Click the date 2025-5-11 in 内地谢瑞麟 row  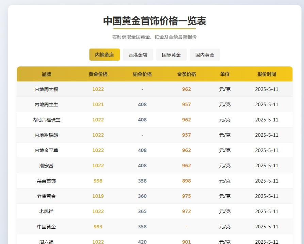pyautogui.click(x=267, y=135)
